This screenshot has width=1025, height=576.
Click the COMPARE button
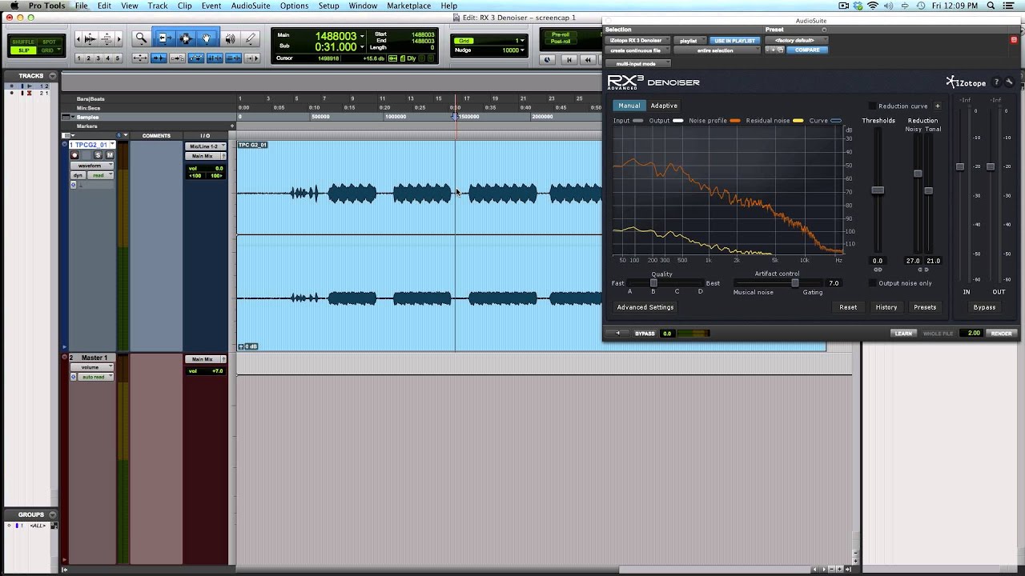tap(807, 50)
